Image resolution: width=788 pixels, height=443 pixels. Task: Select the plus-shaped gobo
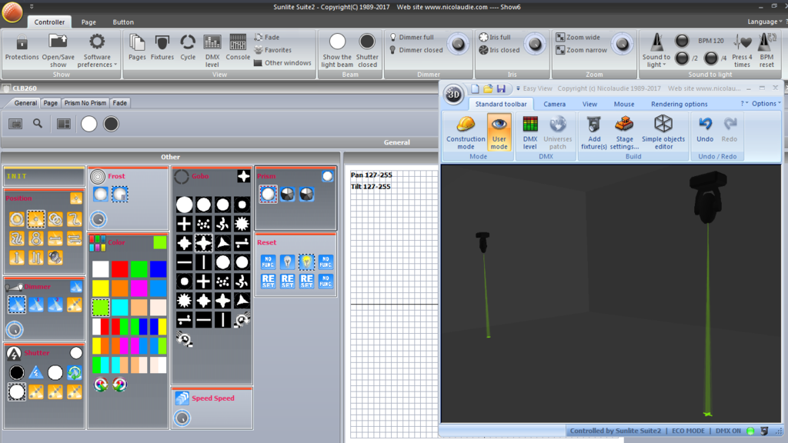coord(184,224)
